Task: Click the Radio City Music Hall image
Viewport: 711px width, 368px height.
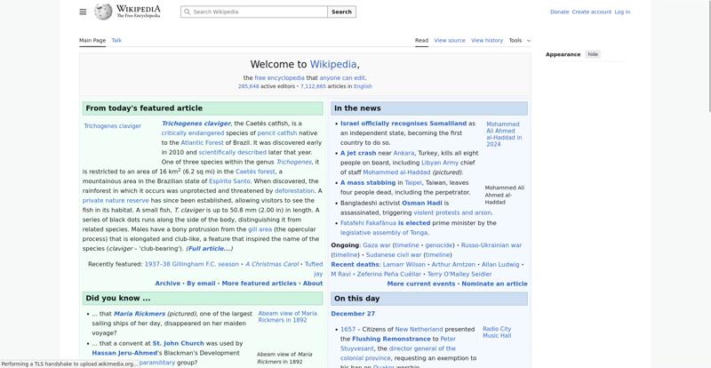Action: pyautogui.click(x=497, y=332)
